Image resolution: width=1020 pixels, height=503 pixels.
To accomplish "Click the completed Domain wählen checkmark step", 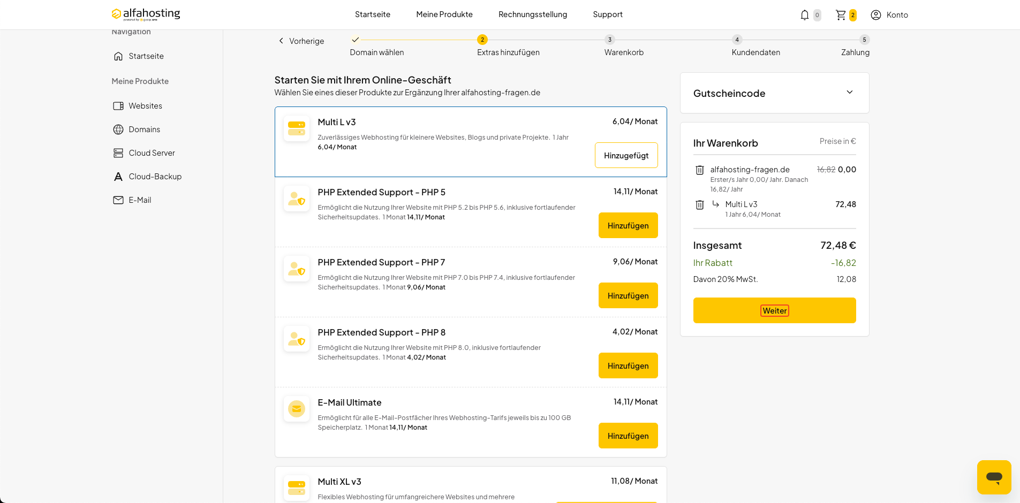I will 355,40.
